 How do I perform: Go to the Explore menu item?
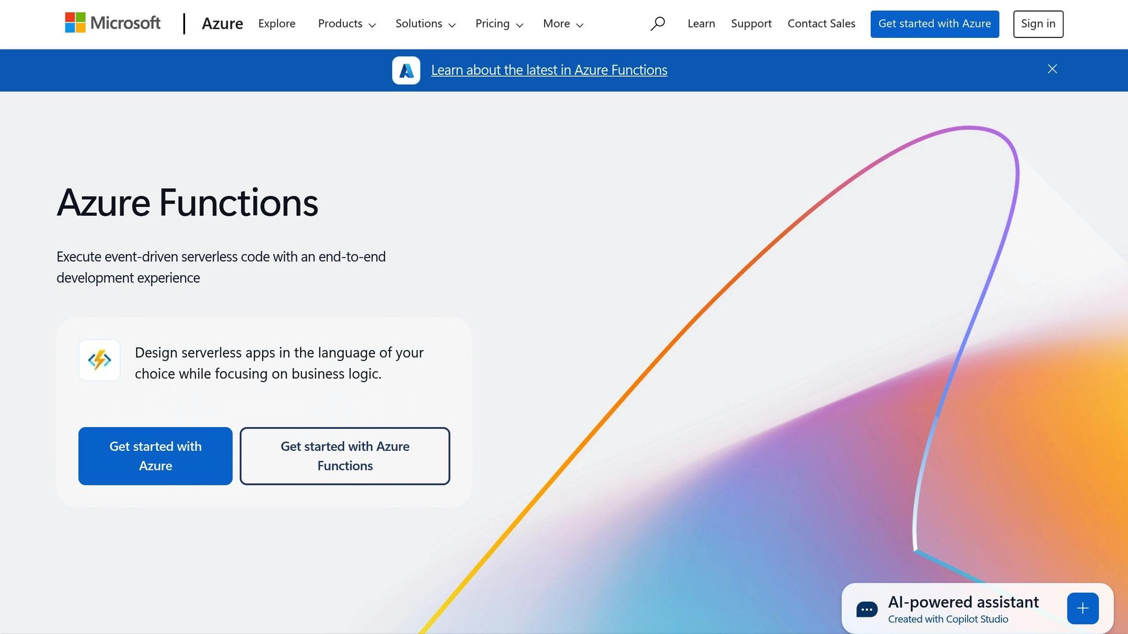(276, 24)
